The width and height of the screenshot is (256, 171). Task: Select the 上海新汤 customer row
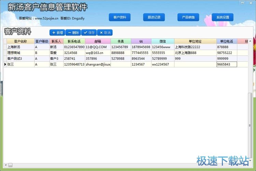[x=126, y=47]
